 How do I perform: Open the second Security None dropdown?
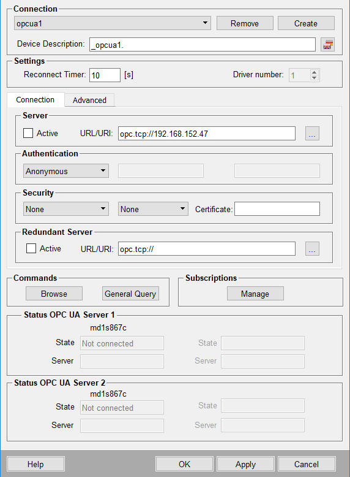pyautogui.click(x=153, y=209)
